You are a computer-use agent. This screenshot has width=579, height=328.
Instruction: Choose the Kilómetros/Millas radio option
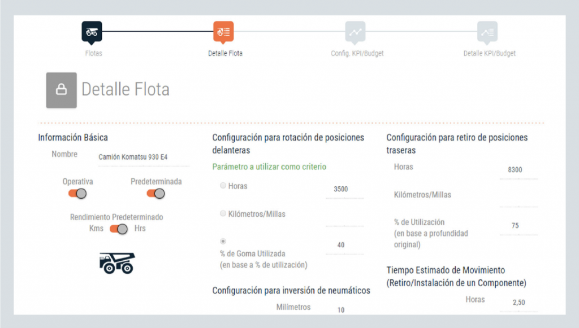[223, 214]
